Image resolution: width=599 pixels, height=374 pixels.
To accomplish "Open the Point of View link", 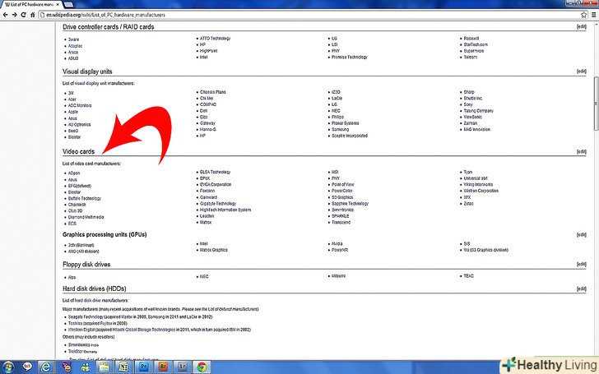I will (342, 185).
